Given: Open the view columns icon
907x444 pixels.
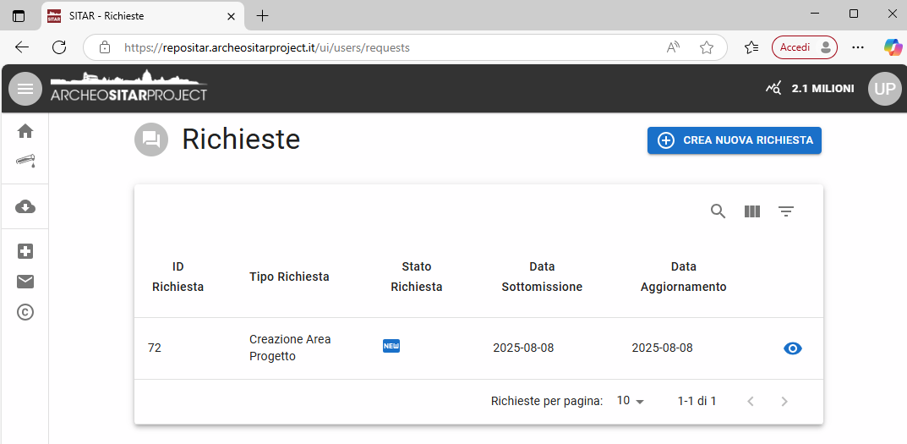Looking at the screenshot, I should (x=751, y=211).
